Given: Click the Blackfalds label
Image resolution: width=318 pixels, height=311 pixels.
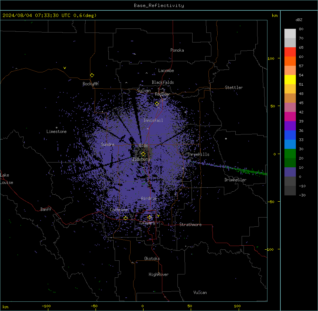Looking at the screenshot, I should point(163,82).
